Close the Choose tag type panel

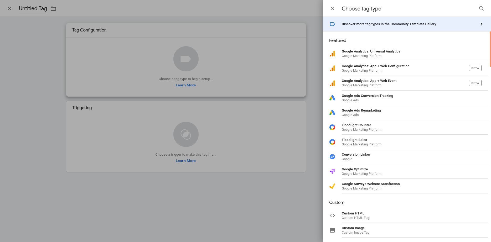tap(332, 8)
